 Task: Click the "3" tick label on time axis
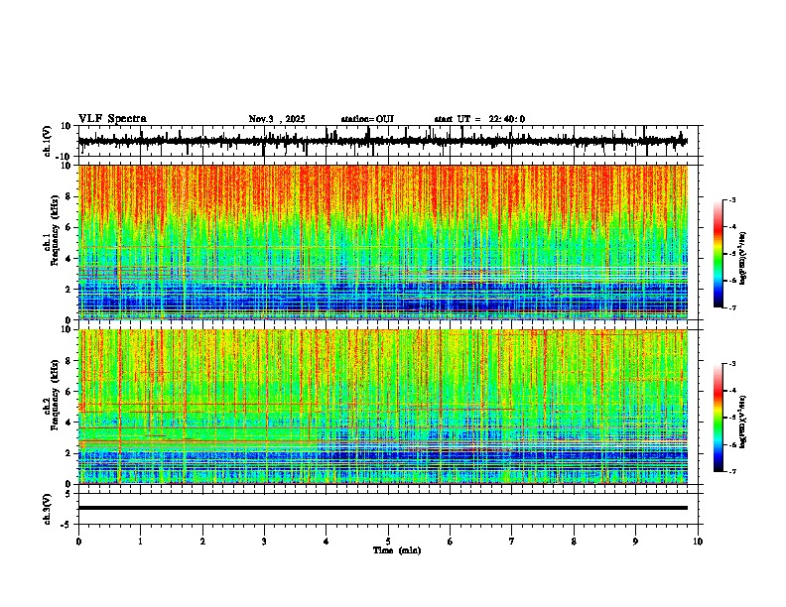coord(264,542)
